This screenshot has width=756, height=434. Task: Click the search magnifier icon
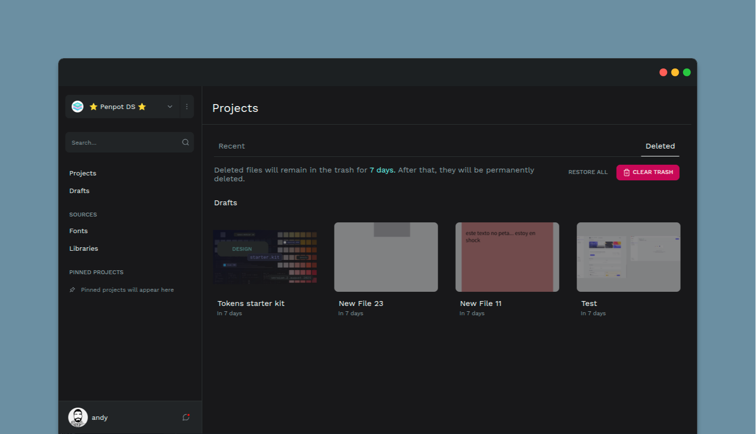(185, 142)
